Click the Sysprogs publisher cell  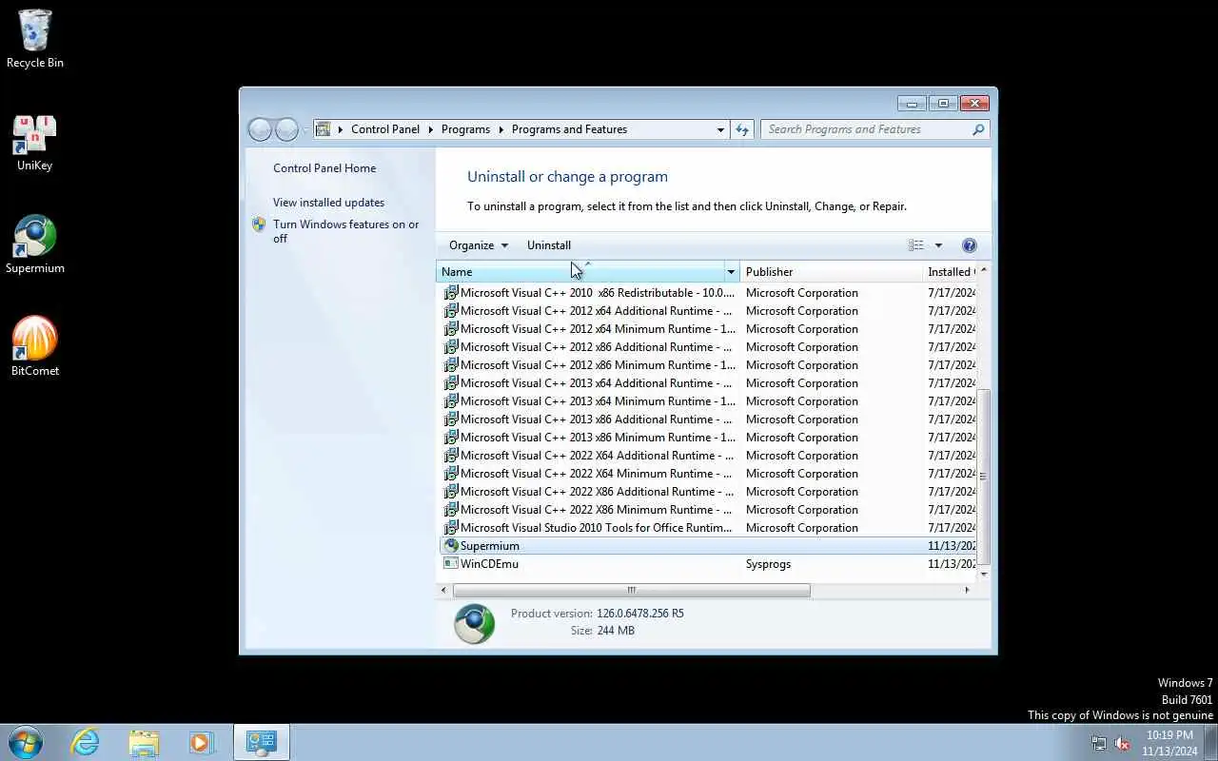[x=768, y=564]
